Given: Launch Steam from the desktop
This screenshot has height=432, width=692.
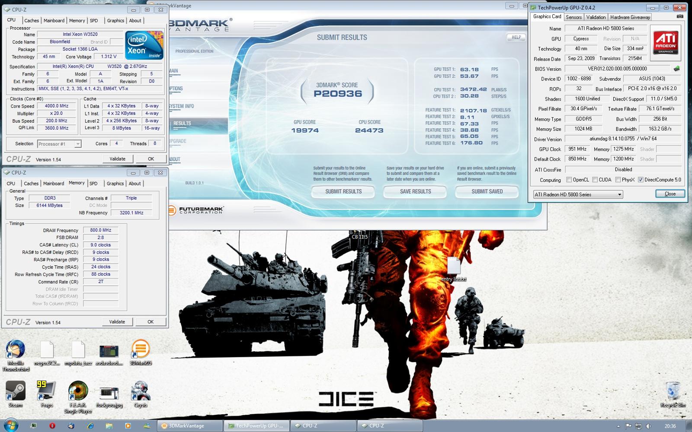Looking at the screenshot, I should point(15,394).
